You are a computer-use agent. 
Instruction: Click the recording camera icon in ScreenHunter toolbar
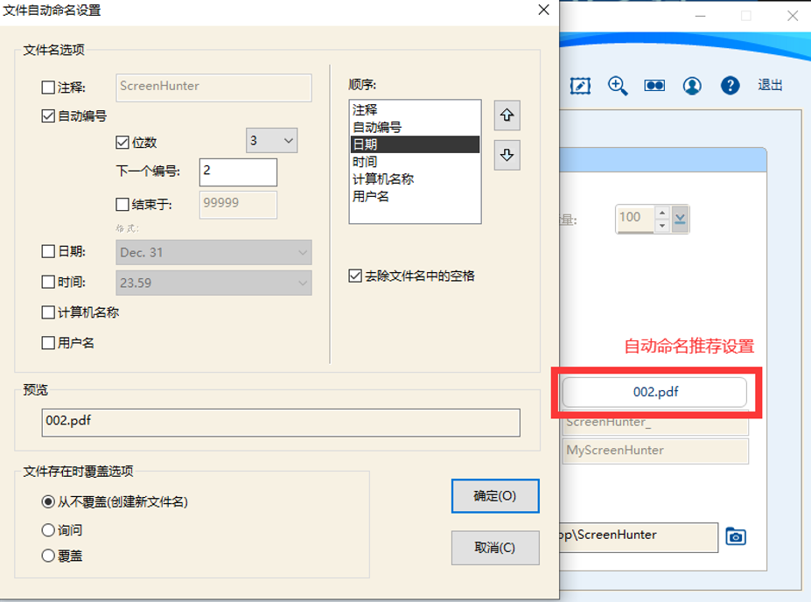(654, 86)
